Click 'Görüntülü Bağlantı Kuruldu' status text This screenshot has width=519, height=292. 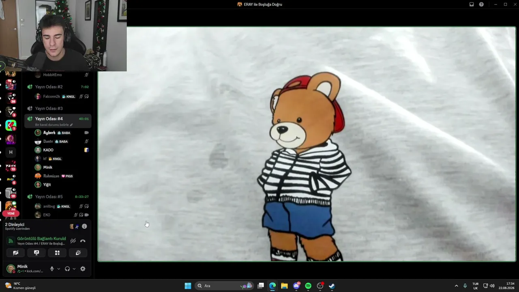(41, 239)
